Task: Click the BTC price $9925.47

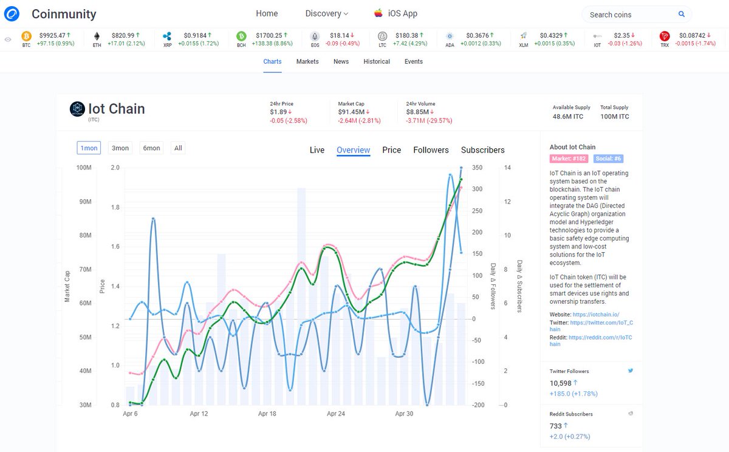Action: [x=53, y=36]
